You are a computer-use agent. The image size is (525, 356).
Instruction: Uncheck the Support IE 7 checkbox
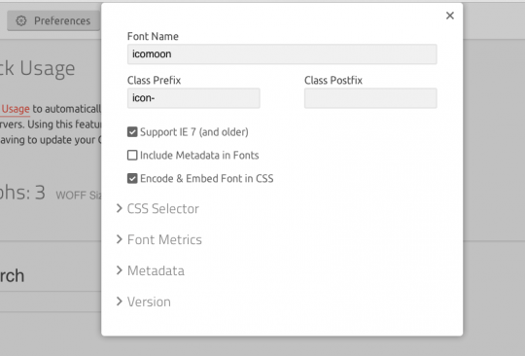click(132, 132)
